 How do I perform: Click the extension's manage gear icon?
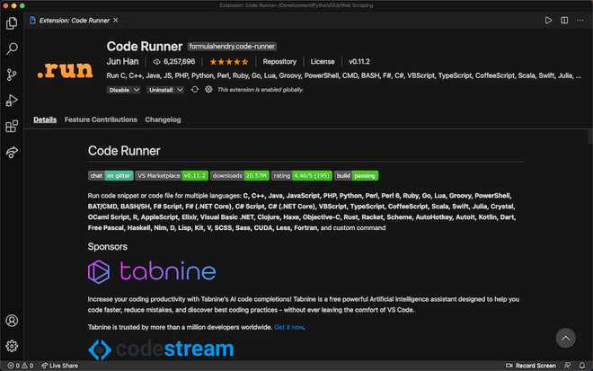208,90
